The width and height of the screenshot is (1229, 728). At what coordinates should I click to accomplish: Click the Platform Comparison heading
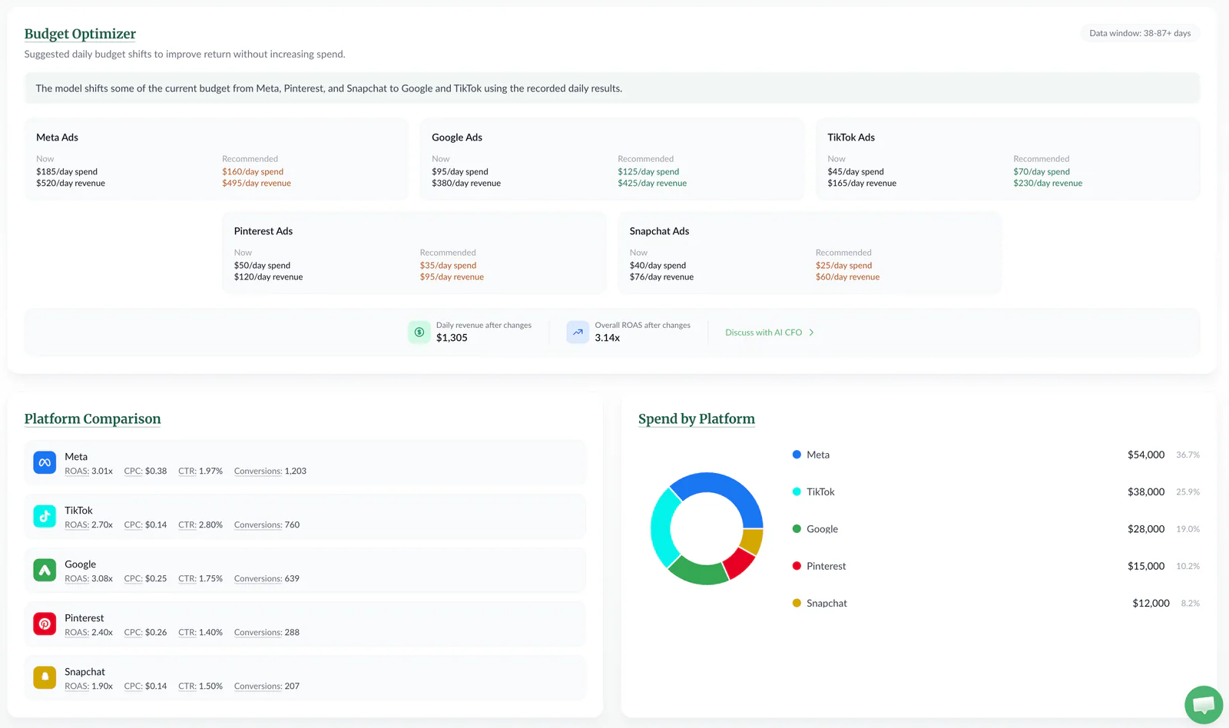pyautogui.click(x=92, y=419)
